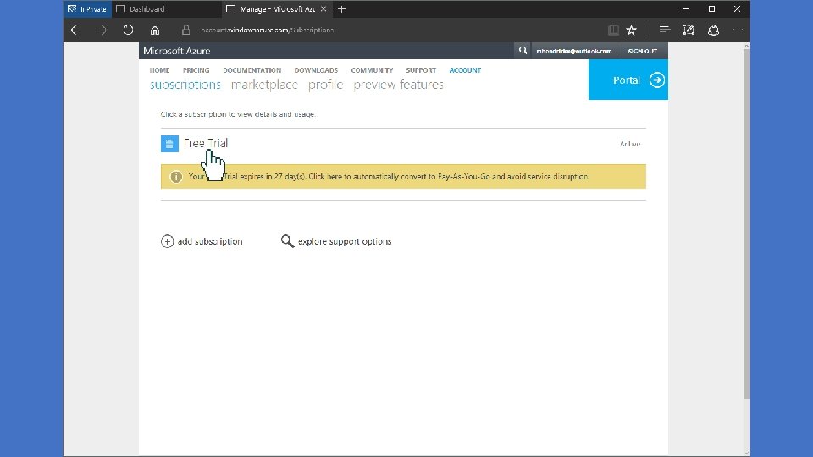Open the browser home page icon
The width and height of the screenshot is (813, 457).
(155, 30)
